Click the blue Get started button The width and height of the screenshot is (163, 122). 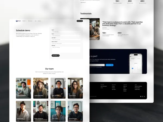coord(109,65)
